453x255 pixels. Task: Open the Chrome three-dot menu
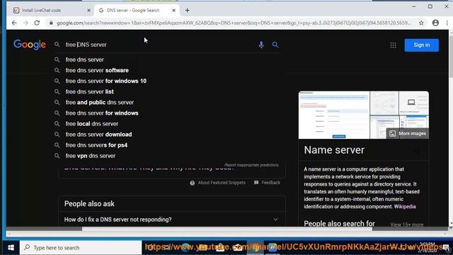447,23
